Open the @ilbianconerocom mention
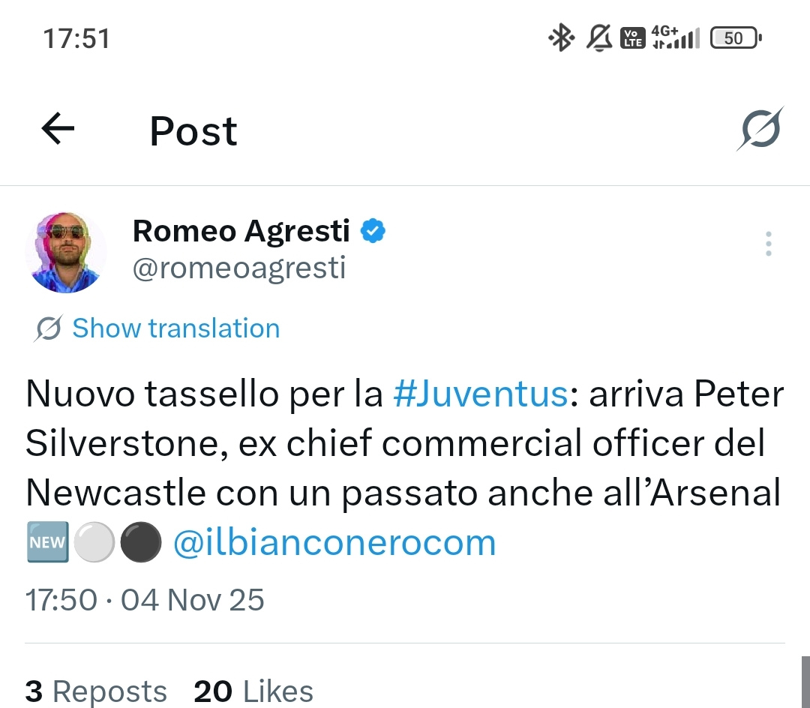This screenshot has height=708, width=810. coord(334,543)
